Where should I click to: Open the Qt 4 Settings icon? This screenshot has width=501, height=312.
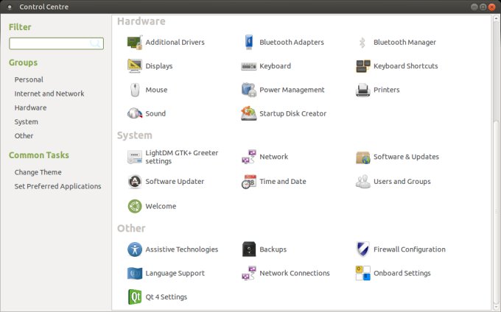pyautogui.click(x=135, y=297)
